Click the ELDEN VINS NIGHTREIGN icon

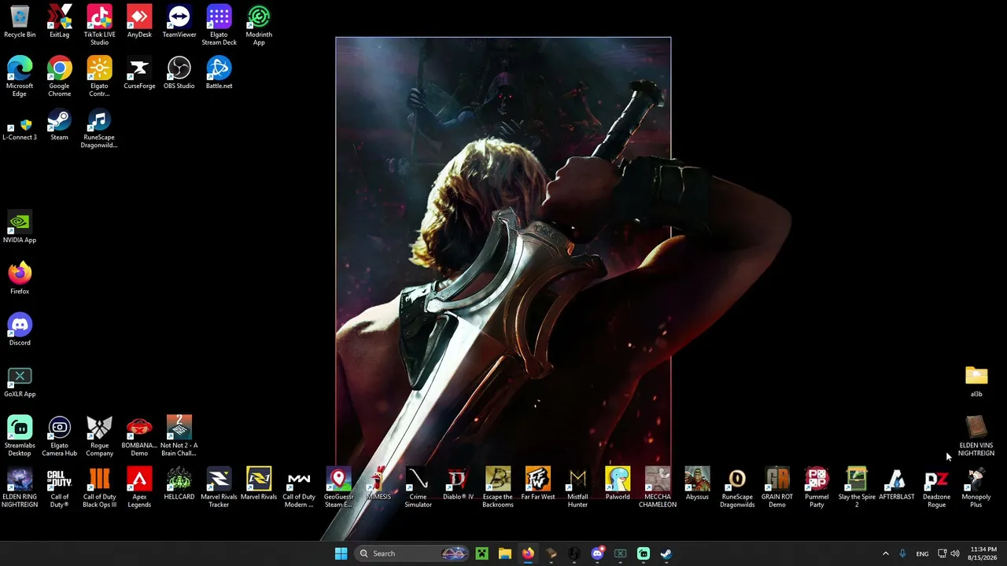pyautogui.click(x=976, y=436)
